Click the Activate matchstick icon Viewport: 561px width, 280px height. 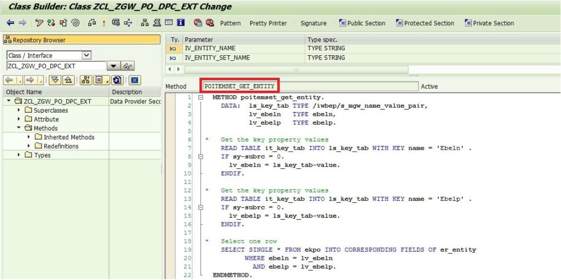point(104,23)
